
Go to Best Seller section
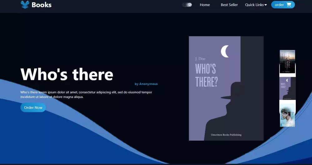point(229,5)
